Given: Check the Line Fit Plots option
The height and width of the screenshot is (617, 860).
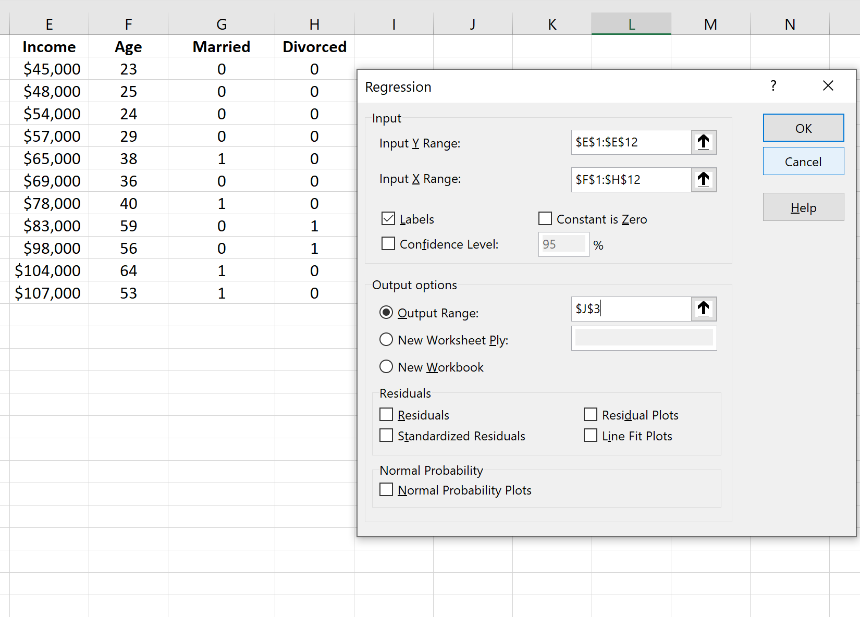Looking at the screenshot, I should [x=591, y=435].
